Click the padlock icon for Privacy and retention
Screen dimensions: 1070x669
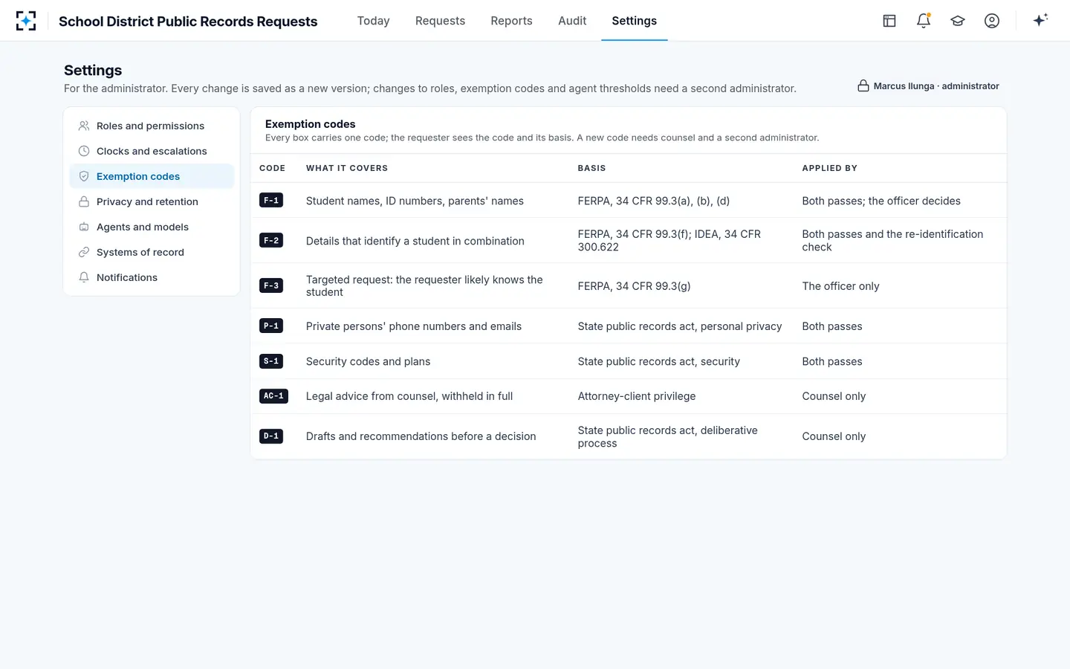[84, 201]
